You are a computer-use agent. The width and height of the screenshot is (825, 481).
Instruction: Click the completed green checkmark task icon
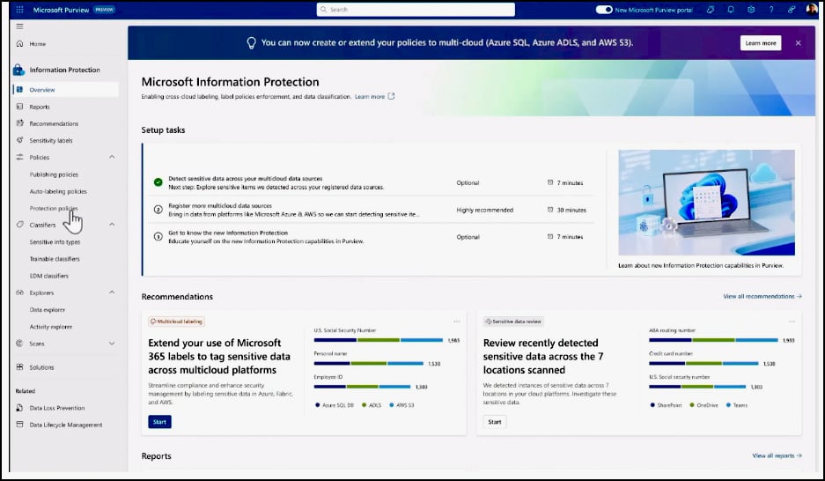pyautogui.click(x=158, y=182)
